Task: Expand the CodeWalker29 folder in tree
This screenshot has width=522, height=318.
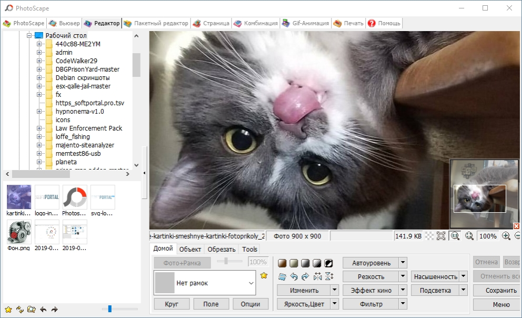Action: tap(39, 61)
